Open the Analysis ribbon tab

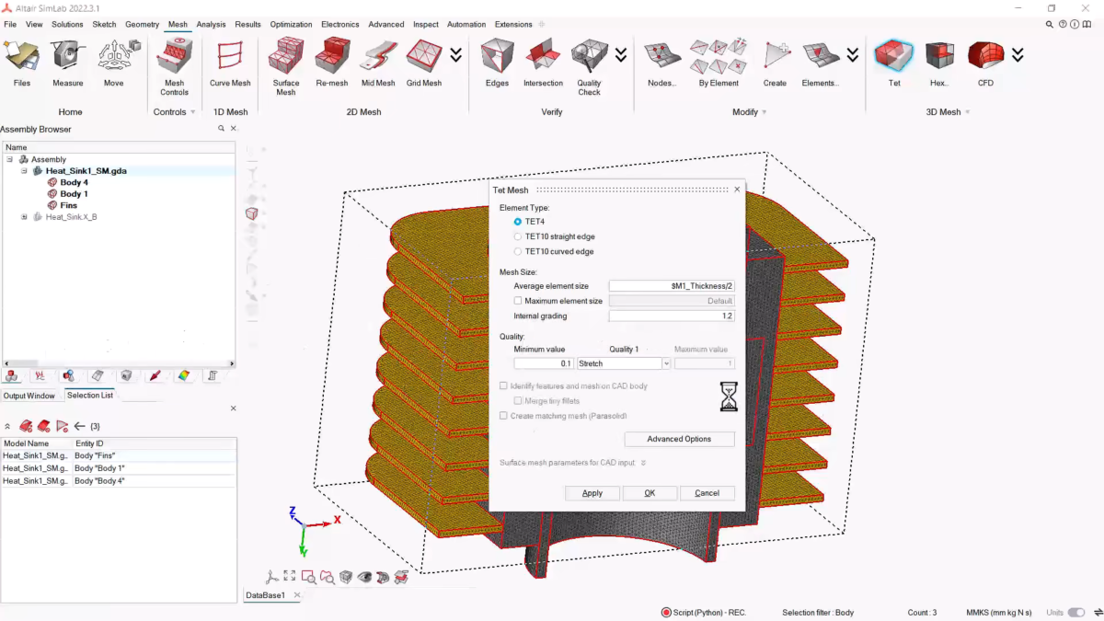click(x=211, y=25)
